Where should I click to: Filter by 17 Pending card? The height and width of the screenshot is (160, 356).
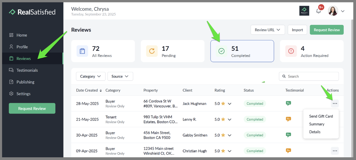click(x=172, y=51)
